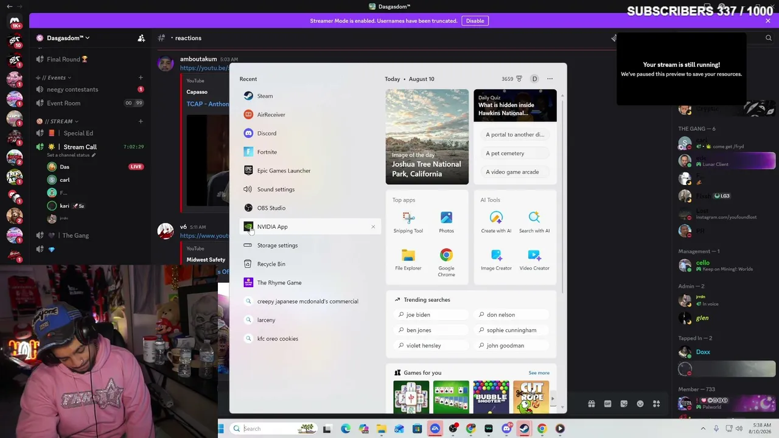The image size is (779, 438).
Task: Open Joshua Tree image of the day
Action: pos(427,137)
